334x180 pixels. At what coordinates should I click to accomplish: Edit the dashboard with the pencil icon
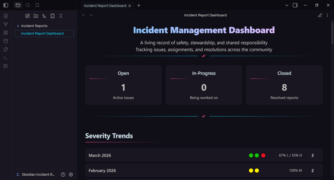pyautogui.click(x=320, y=15)
